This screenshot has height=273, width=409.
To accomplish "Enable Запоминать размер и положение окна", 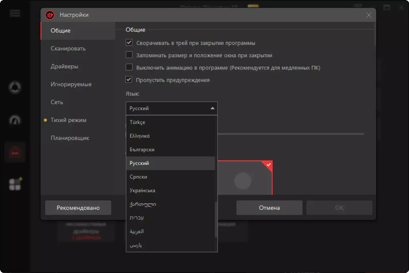I will click(129, 55).
